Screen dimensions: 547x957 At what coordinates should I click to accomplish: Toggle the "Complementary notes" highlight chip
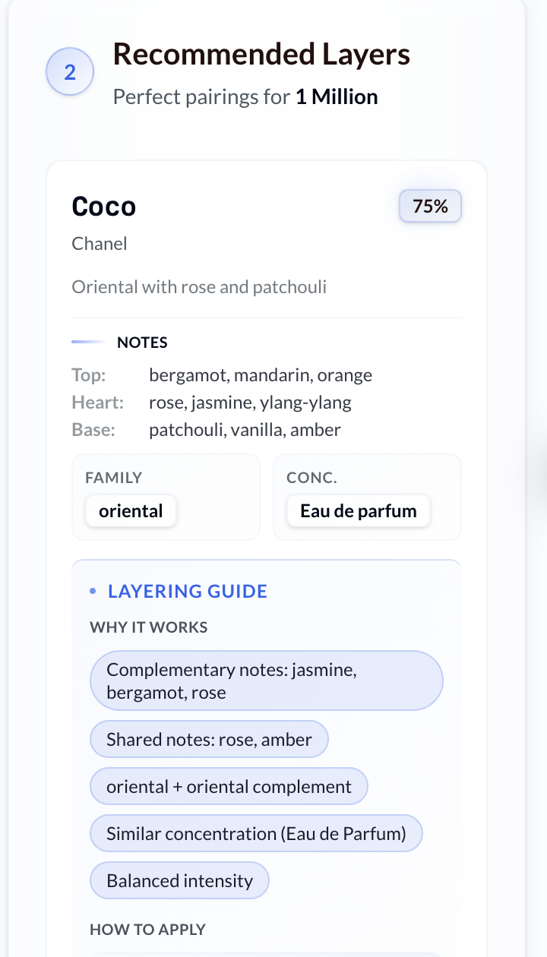tap(266, 680)
